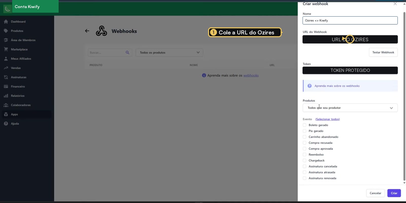Click the Assinaturas refresh icon
406x203 pixels.
coord(6,77)
